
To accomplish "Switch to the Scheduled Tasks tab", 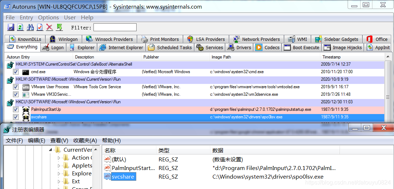I will click(x=170, y=47).
